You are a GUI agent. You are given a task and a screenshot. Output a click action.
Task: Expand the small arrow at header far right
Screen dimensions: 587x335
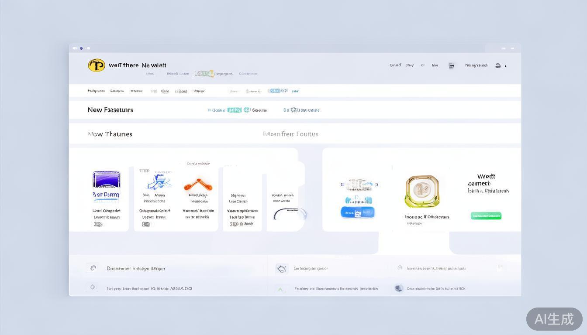pos(506,66)
